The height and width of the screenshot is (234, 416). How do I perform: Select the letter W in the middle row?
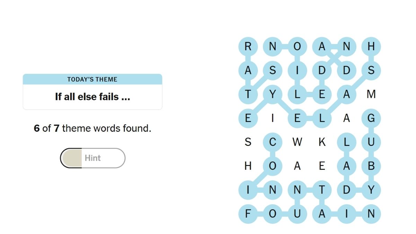[297, 142]
